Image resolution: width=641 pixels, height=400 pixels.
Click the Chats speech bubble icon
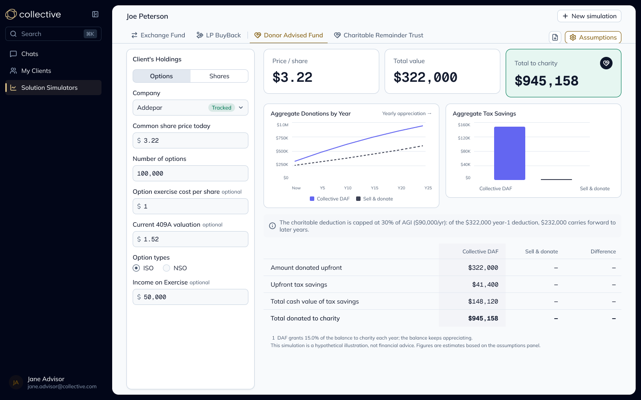[13, 54]
